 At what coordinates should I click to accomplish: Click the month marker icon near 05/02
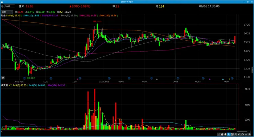coord(203,78)
